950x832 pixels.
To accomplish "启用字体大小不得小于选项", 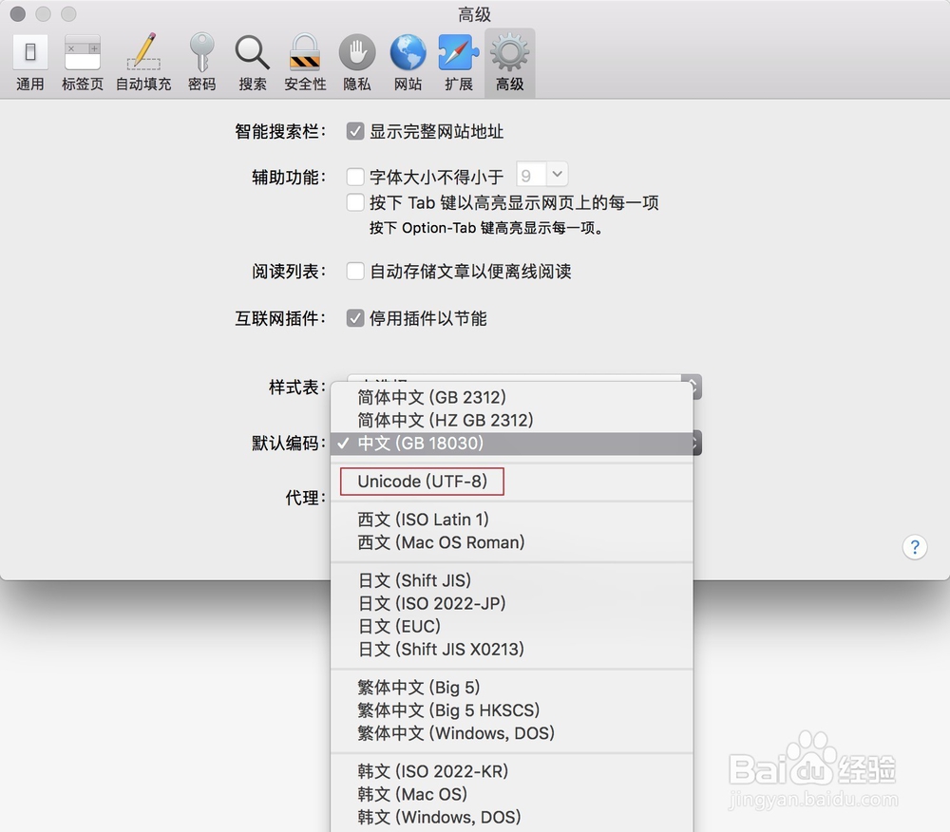I will pyautogui.click(x=355, y=177).
